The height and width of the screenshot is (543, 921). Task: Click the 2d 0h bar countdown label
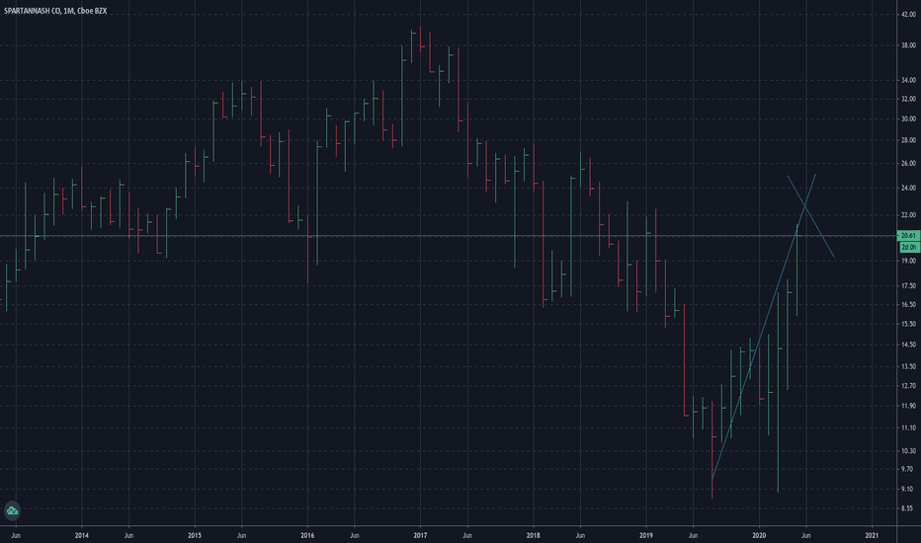[908, 247]
